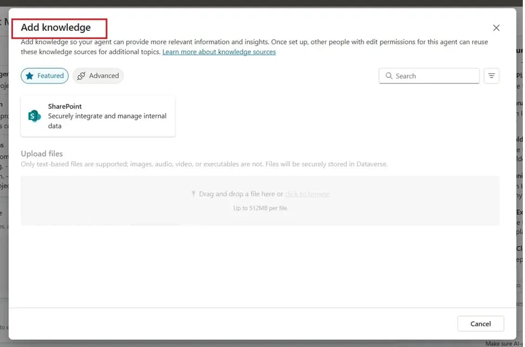The height and width of the screenshot is (347, 525).
Task: Select the SharePoint knowledge source card
Action: 98,116
